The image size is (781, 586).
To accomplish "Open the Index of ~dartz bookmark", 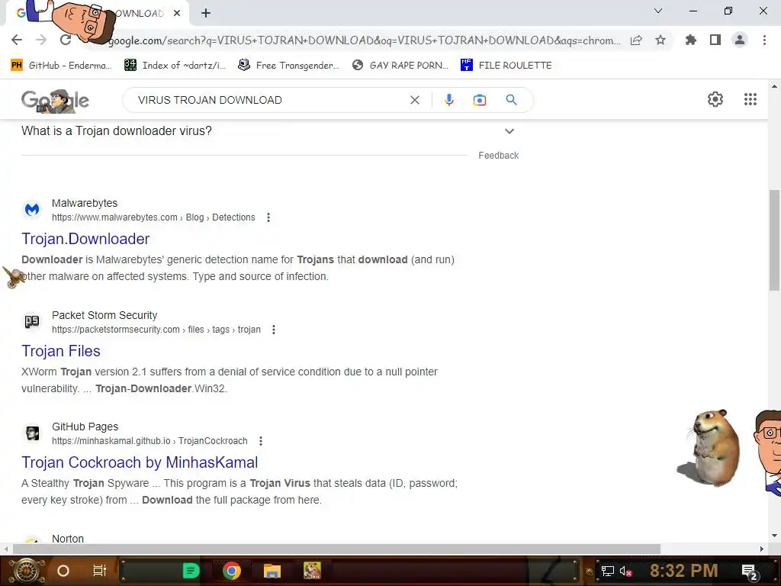I will [x=175, y=66].
